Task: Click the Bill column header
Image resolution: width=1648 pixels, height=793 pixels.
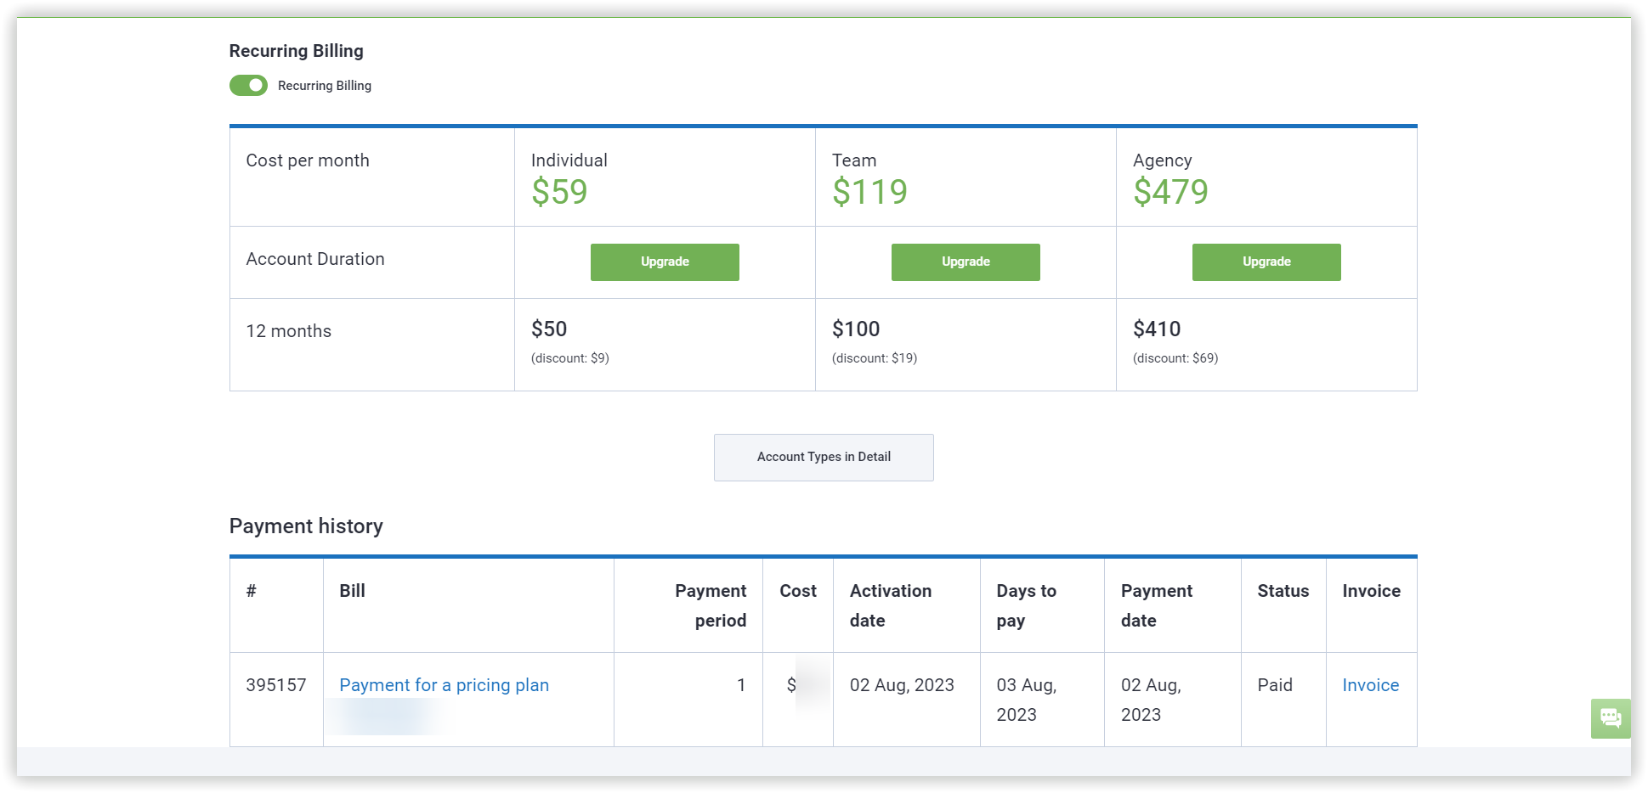Action: pyautogui.click(x=352, y=591)
